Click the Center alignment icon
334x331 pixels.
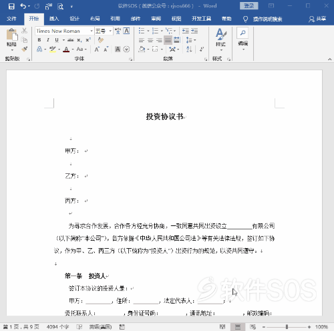(x=150, y=40)
